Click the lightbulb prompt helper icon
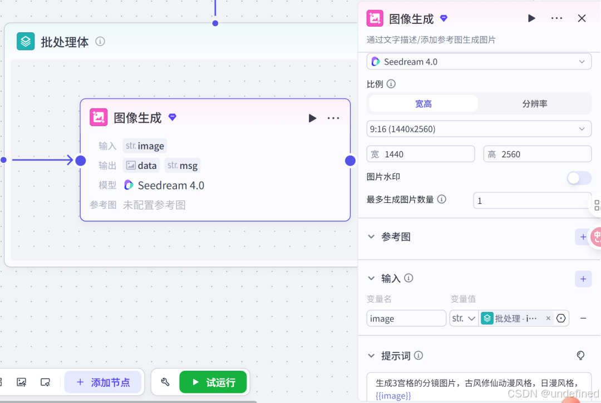Image resolution: width=601 pixels, height=403 pixels. point(580,356)
